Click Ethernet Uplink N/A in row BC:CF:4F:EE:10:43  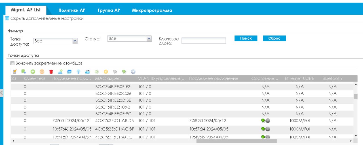pos(299,107)
